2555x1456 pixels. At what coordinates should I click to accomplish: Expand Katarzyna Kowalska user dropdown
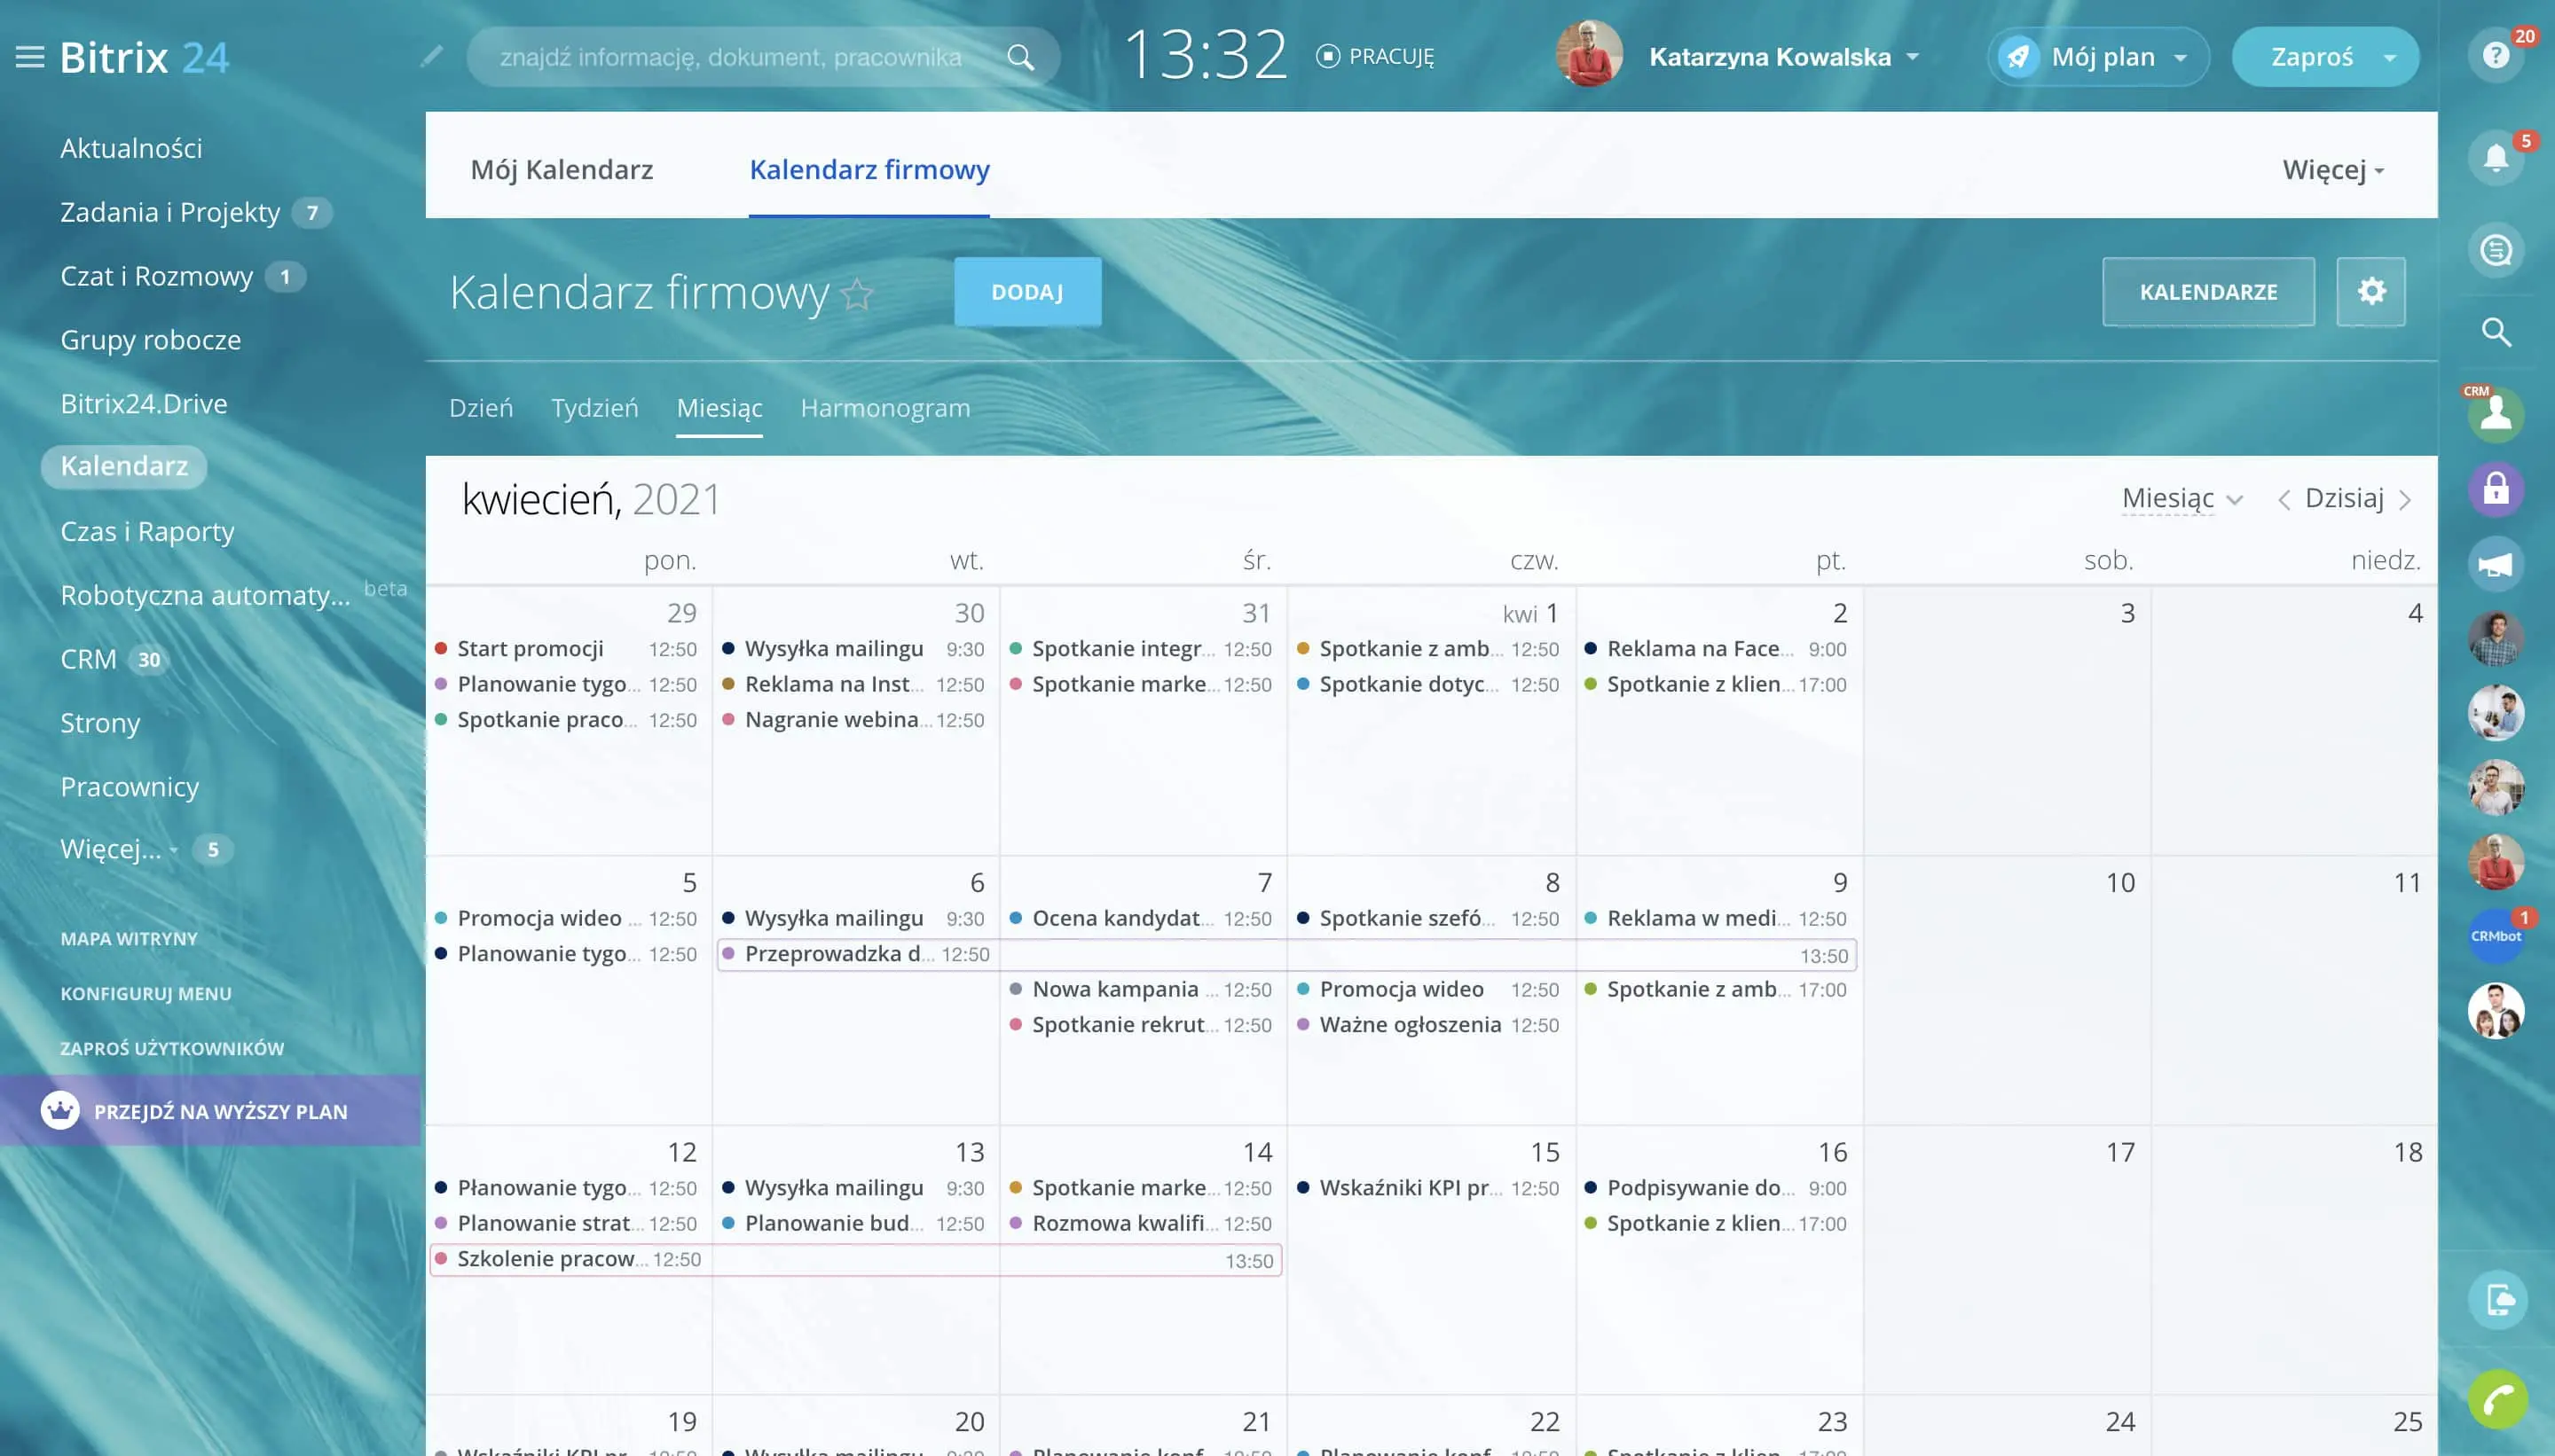1913,57
